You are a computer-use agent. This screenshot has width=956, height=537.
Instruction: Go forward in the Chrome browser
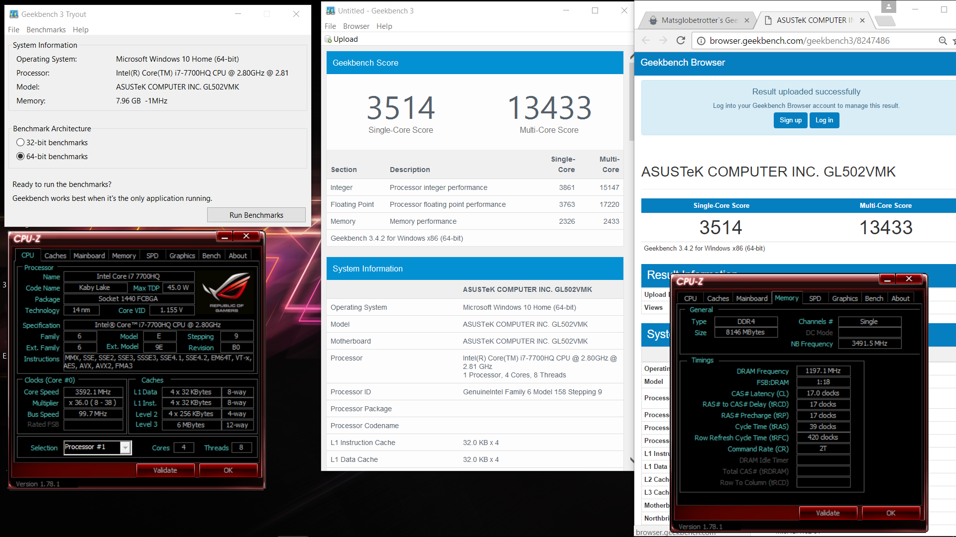coord(663,41)
